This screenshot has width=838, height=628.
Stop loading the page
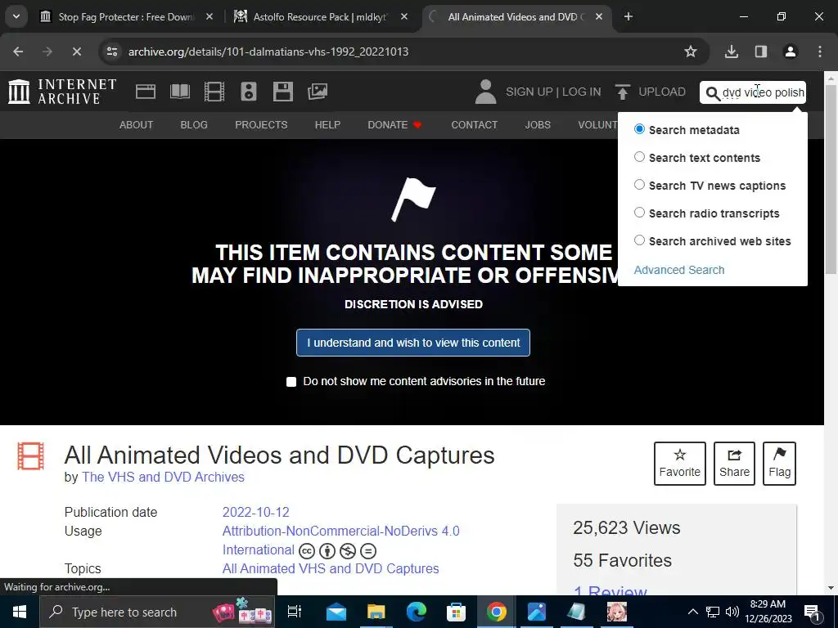click(76, 52)
